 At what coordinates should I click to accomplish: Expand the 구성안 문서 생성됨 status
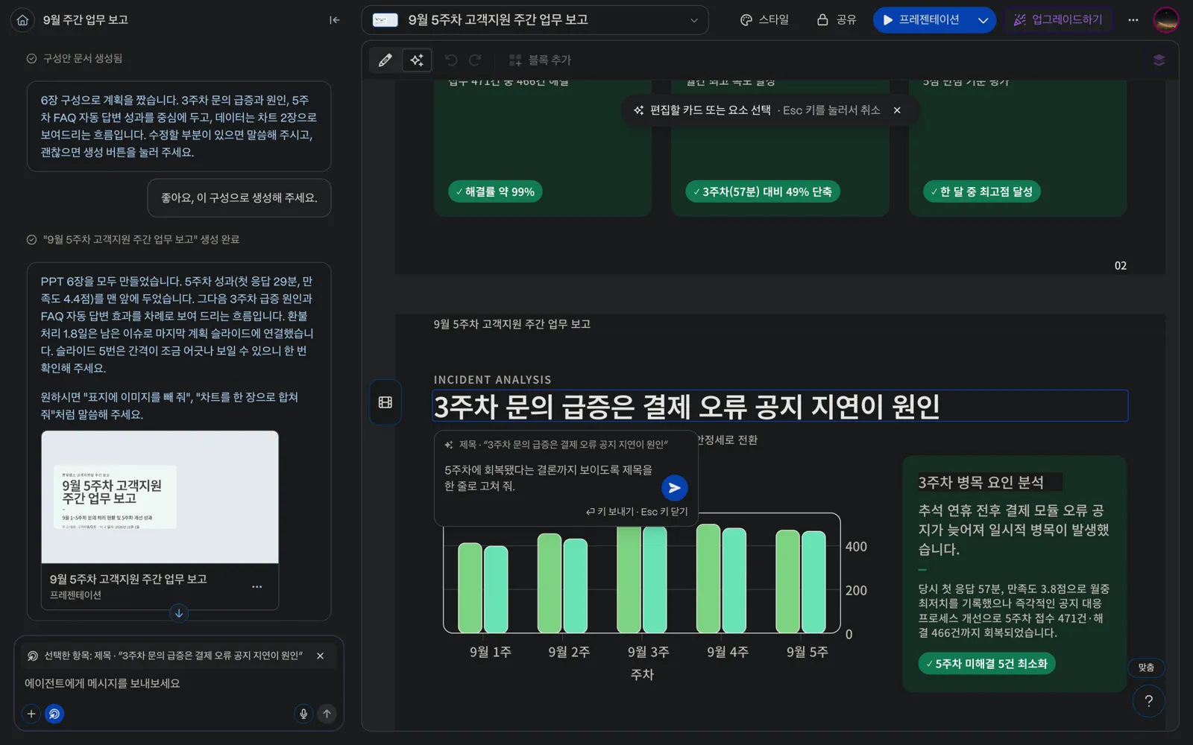(x=75, y=58)
